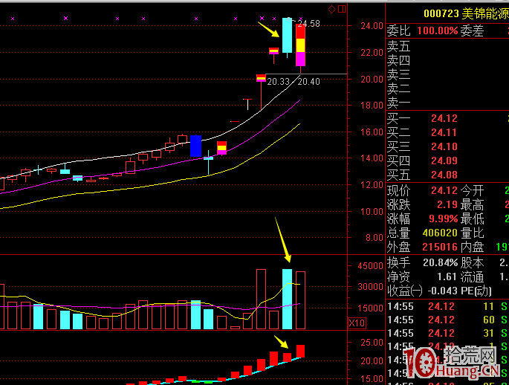Click the last red indicator bar
The image size is (509, 385).
301,352
